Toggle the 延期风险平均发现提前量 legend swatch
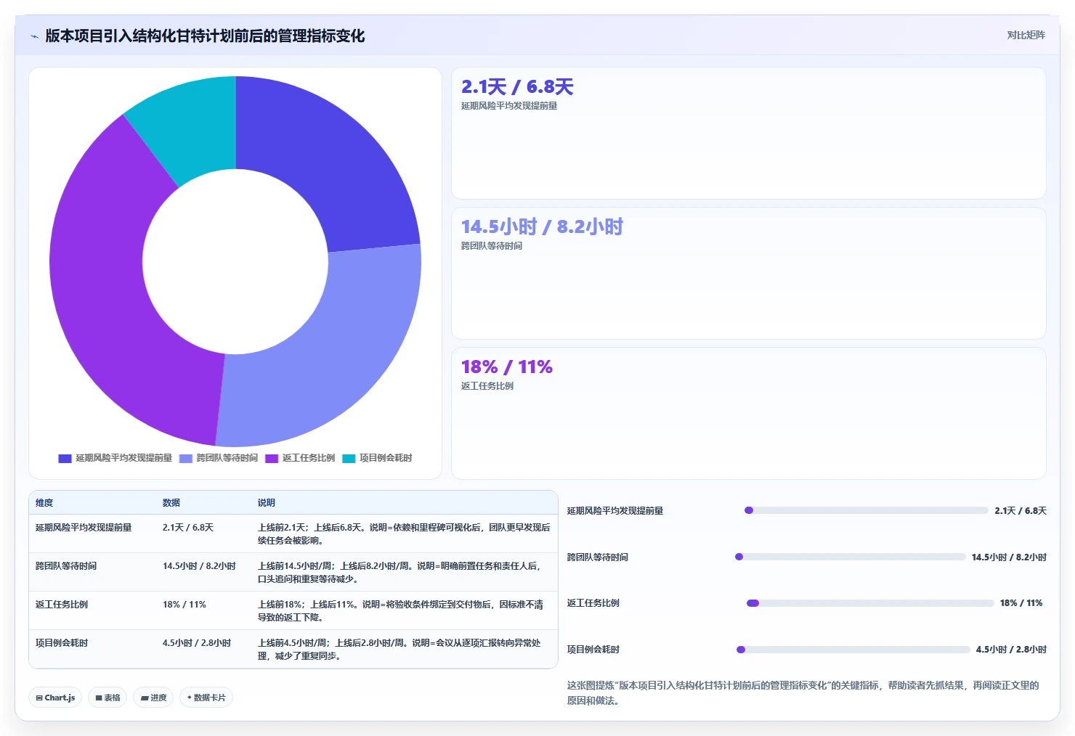This screenshot has height=736, width=1075. pos(65,458)
